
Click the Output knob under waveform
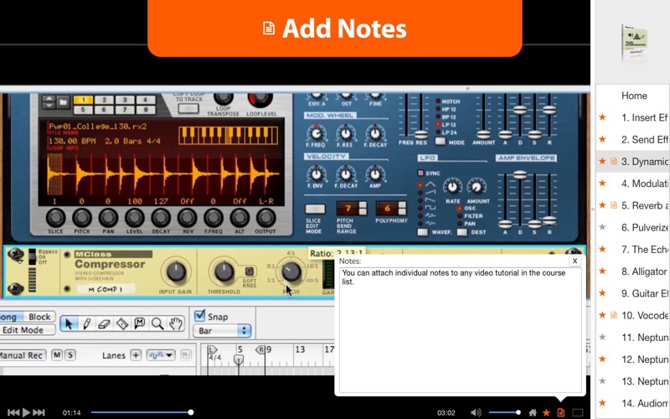[x=265, y=218]
